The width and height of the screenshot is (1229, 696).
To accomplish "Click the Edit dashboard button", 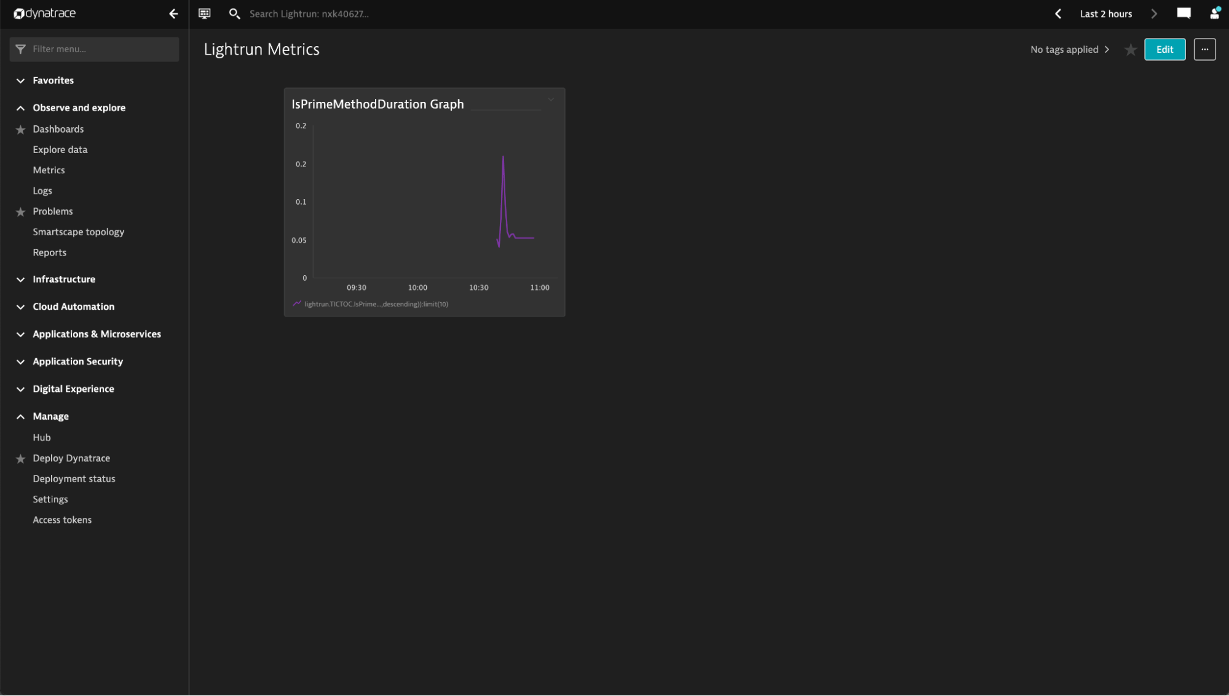I will pos(1164,50).
